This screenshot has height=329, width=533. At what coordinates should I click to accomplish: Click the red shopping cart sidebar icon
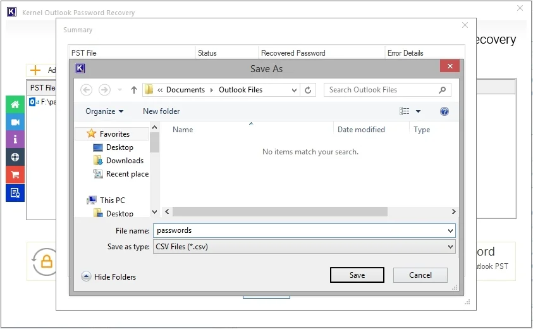(x=15, y=175)
